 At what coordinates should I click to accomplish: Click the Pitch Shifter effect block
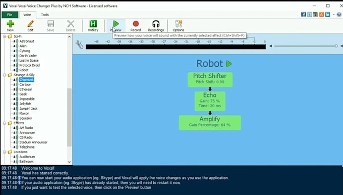210,79
